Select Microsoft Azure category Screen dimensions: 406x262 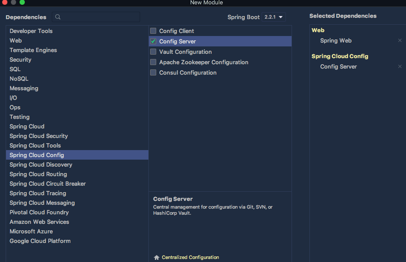(77, 232)
